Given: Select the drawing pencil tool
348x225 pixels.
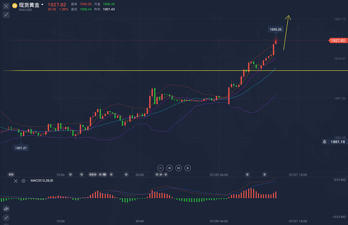Looking at the screenshot, I should pos(7,216).
